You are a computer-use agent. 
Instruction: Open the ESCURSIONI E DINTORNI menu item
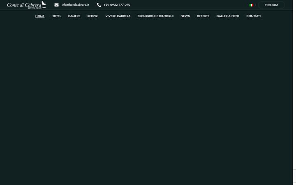[x=155, y=16]
